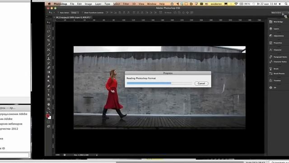The height and width of the screenshot is (163, 289).
Task: Open the 3D panel
Action: (273, 87)
